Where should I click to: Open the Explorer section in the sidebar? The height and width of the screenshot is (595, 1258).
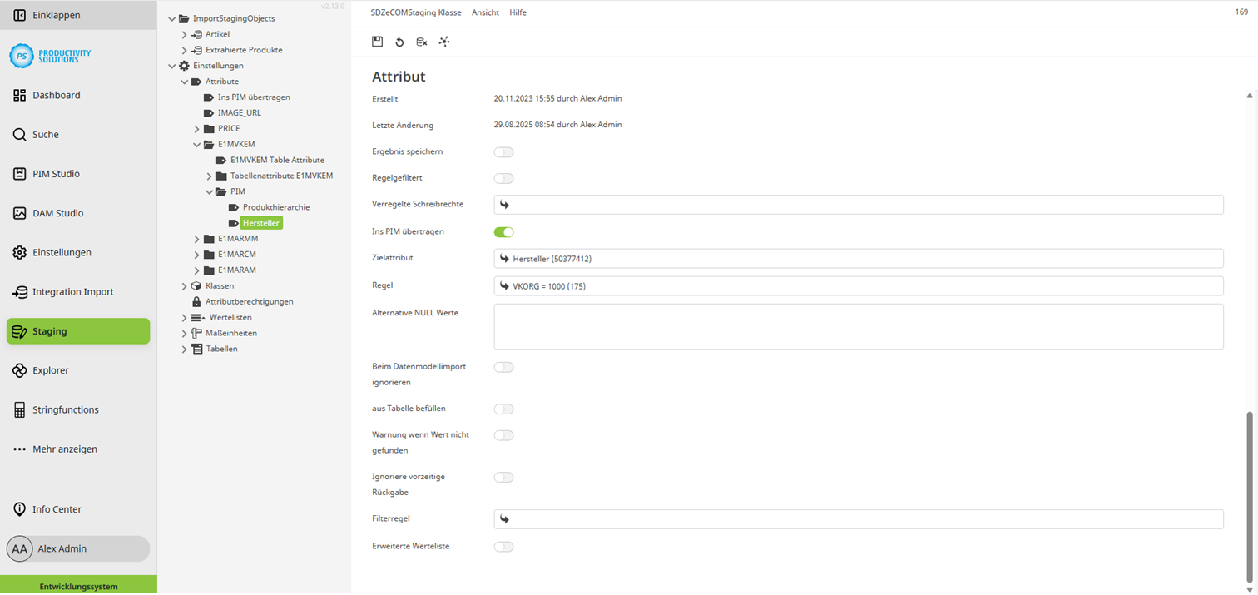(x=52, y=369)
